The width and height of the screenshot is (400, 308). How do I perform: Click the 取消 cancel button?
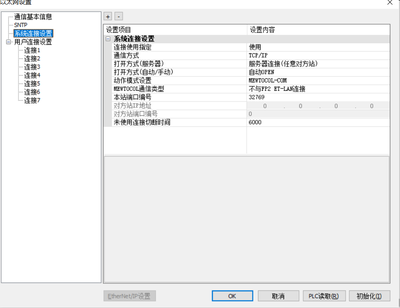278,296
